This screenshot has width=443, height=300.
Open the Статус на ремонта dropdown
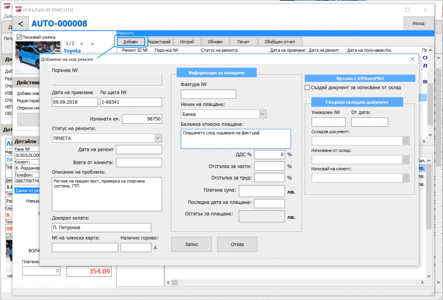[158, 138]
